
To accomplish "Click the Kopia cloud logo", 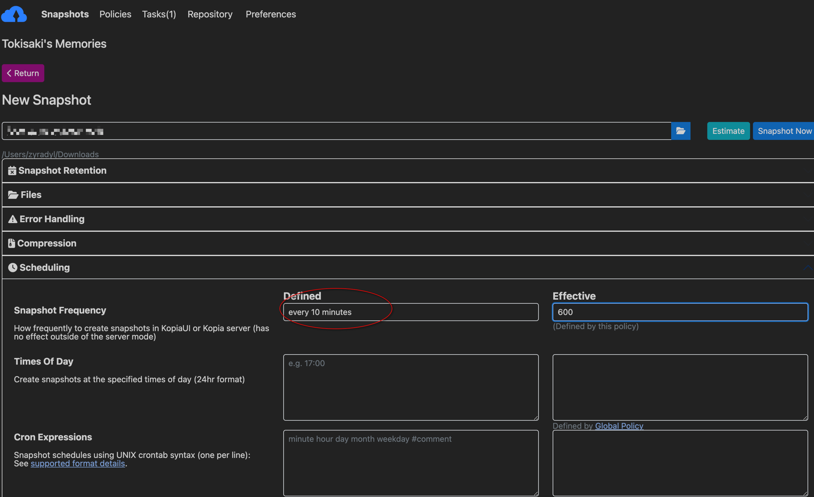I will [14, 14].
